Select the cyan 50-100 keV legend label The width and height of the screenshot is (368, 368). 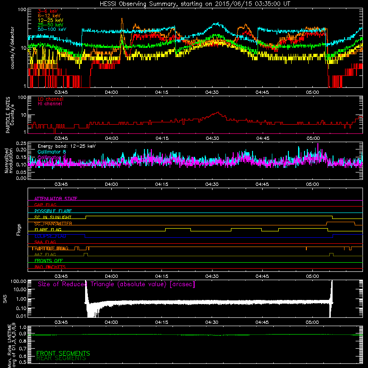[52, 29]
